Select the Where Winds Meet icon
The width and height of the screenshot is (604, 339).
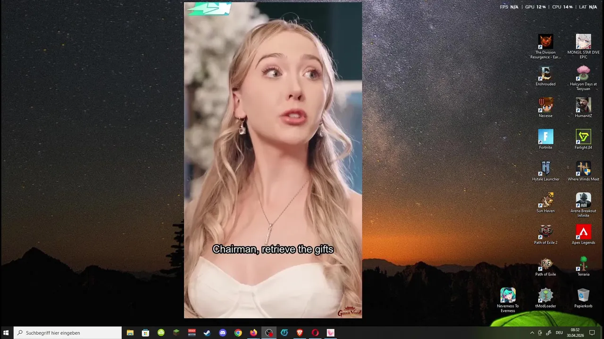pos(583,171)
